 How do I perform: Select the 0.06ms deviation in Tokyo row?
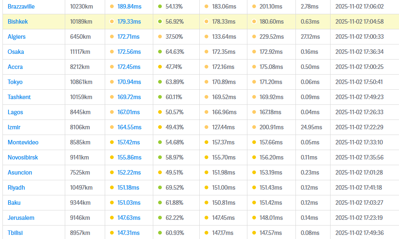310,82
